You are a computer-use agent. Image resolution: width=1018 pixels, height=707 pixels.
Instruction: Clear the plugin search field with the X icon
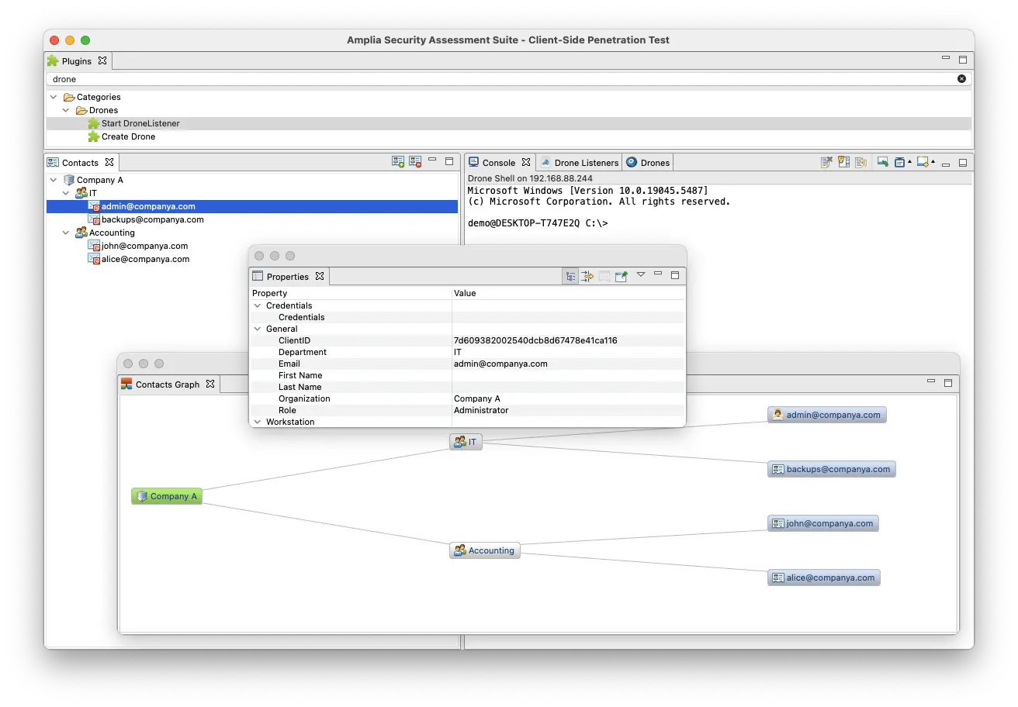pyautogui.click(x=962, y=79)
